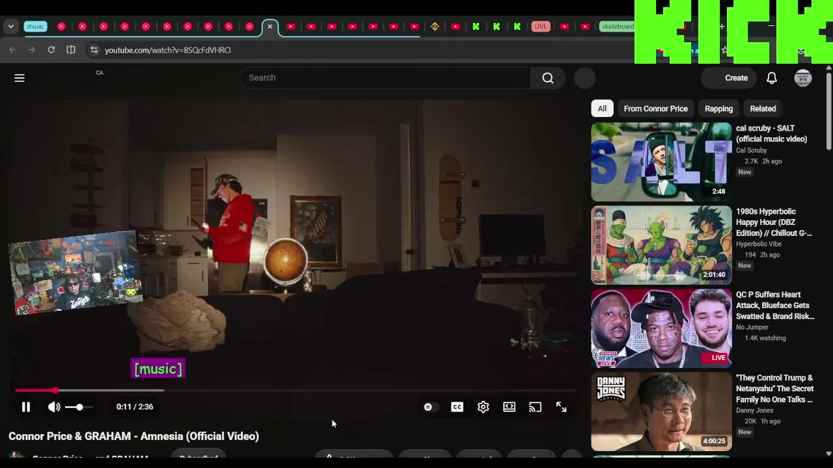Cast the video with Play on TV icon

(x=535, y=407)
